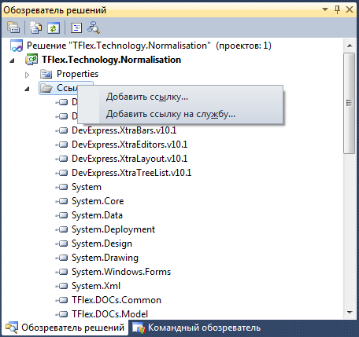Choose Добавить ссылку... from context menu
The image size is (359, 337).
pyautogui.click(x=180, y=97)
